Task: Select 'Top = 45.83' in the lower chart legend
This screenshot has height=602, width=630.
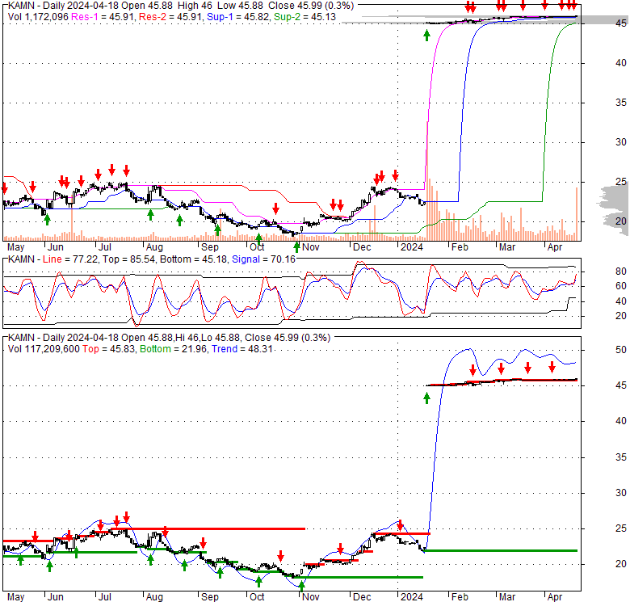Action: tap(109, 349)
